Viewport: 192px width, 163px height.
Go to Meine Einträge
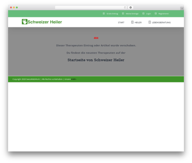click(x=132, y=13)
